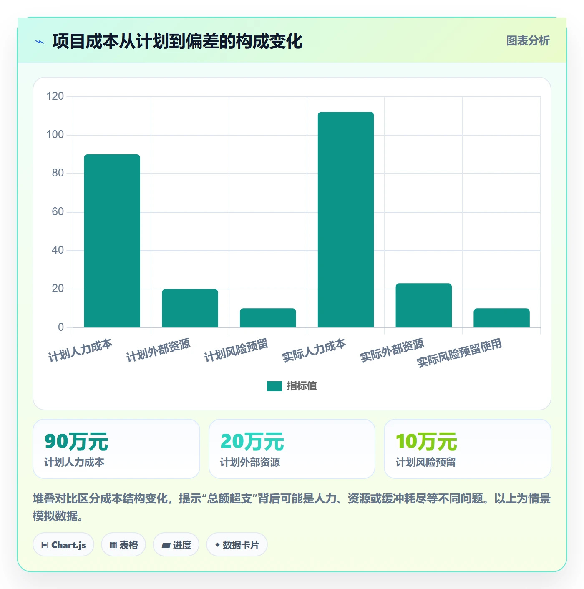Click the 实际人力成本 x-axis label

click(314, 350)
